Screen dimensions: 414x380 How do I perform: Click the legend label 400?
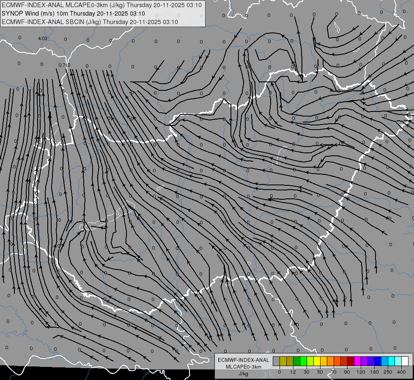(x=401, y=372)
